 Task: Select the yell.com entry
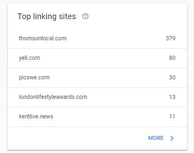pyautogui.click(x=29, y=58)
